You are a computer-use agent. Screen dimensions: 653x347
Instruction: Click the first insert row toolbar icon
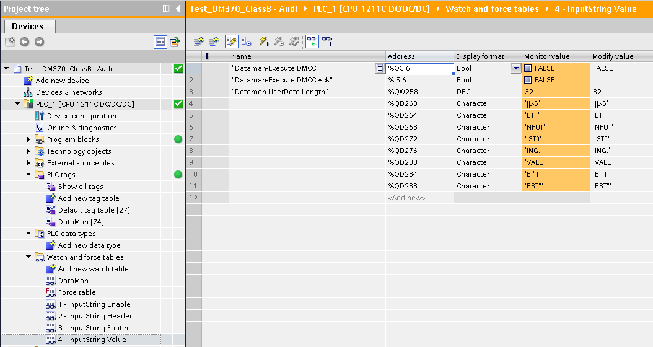pyautogui.click(x=198, y=42)
